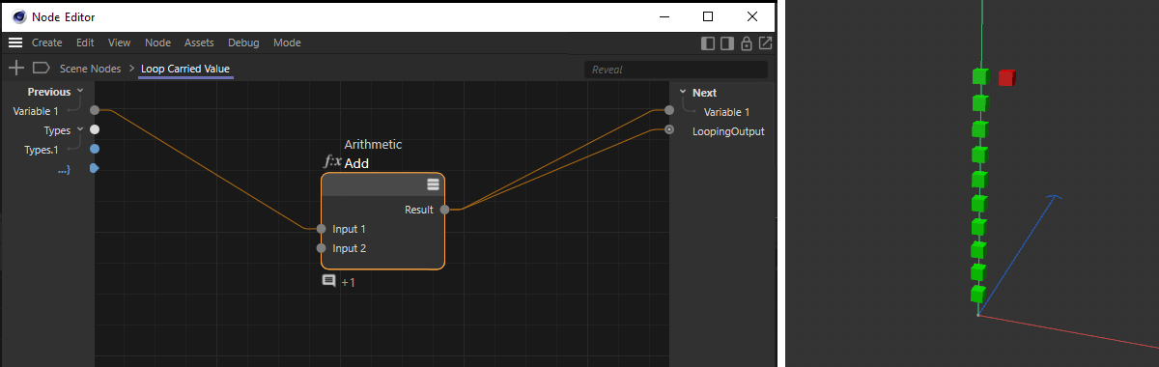Click the comment icon below Add node
The width and height of the screenshot is (1159, 367).
(328, 281)
